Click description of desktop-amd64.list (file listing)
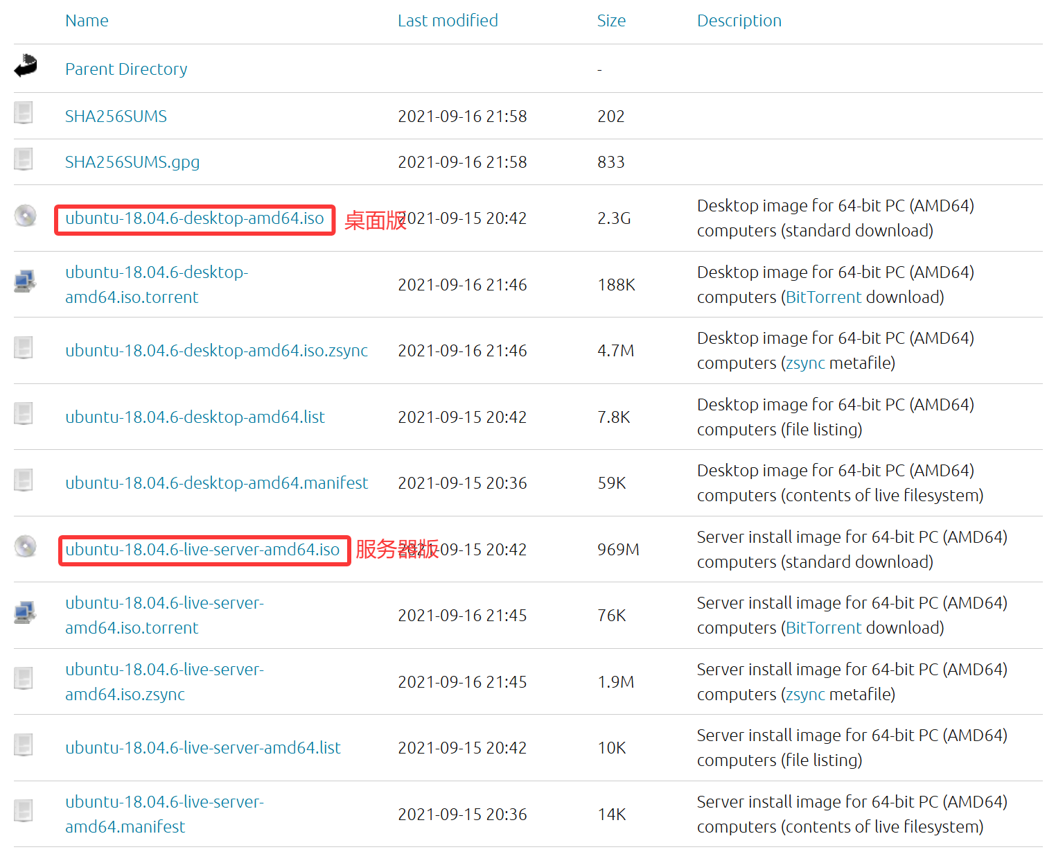Screen dimensions: 1056x861 [836, 417]
